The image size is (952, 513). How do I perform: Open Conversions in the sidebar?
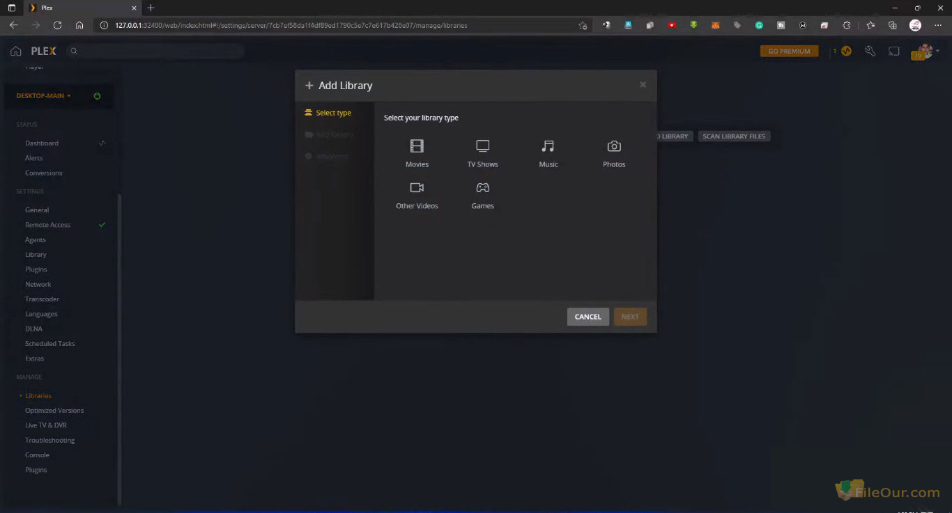[44, 173]
